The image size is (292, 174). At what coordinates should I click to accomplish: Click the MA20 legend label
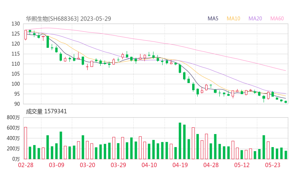[255, 19]
